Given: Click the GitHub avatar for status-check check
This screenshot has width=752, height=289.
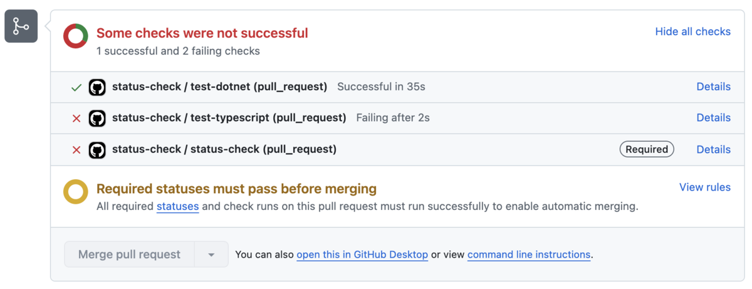Looking at the screenshot, I should click(97, 149).
